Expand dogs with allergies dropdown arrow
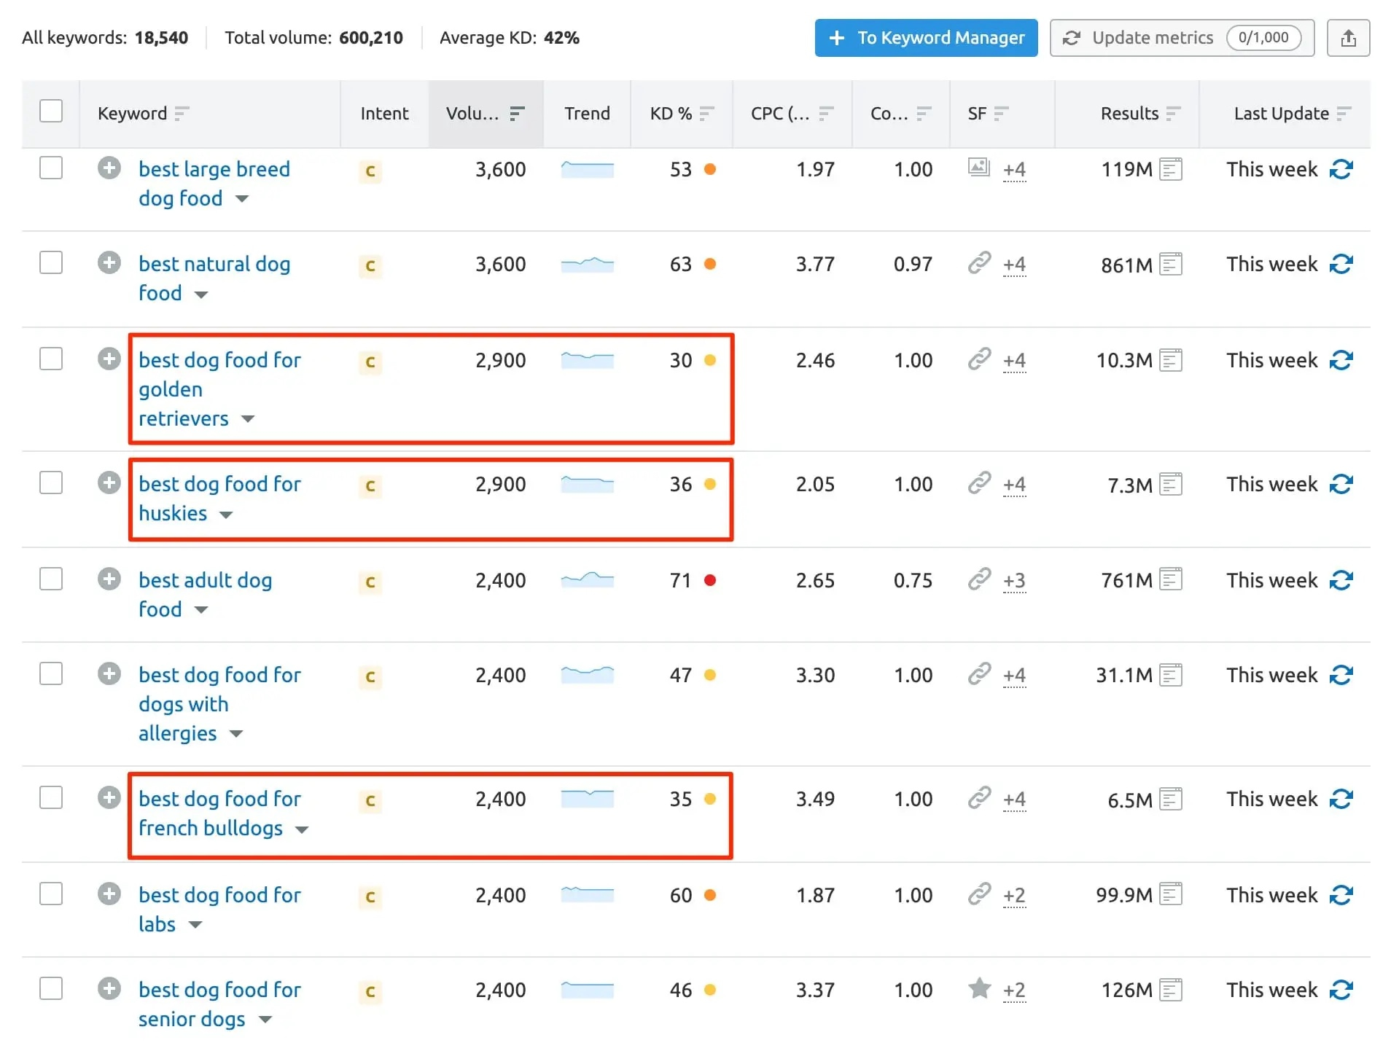 [x=236, y=734]
